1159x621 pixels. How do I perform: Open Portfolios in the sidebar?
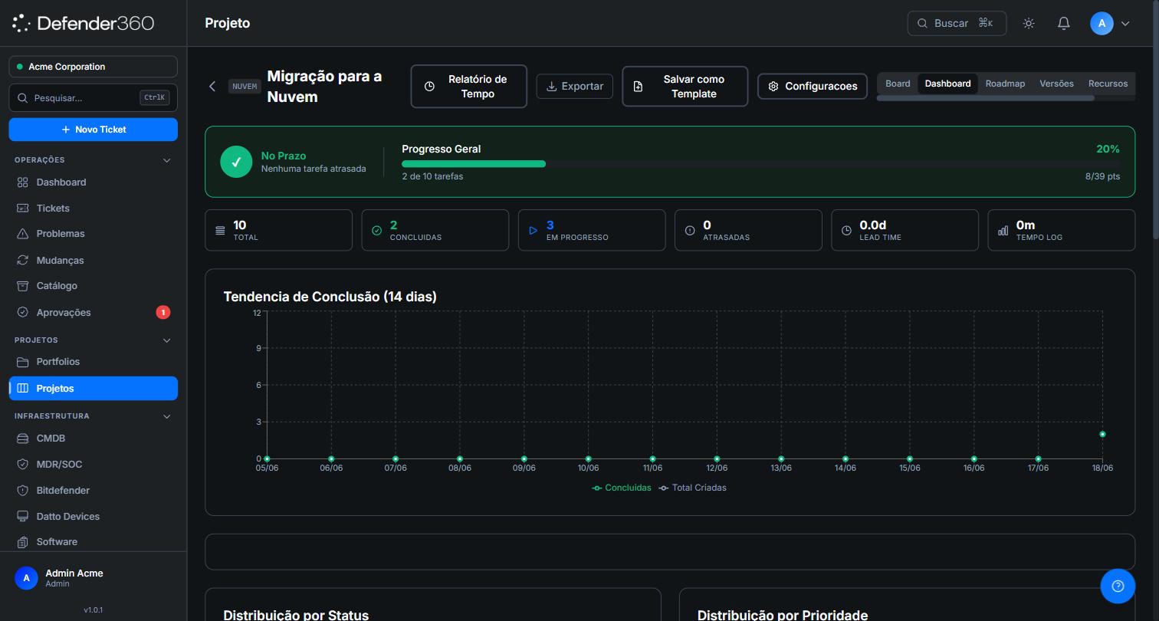(93, 362)
